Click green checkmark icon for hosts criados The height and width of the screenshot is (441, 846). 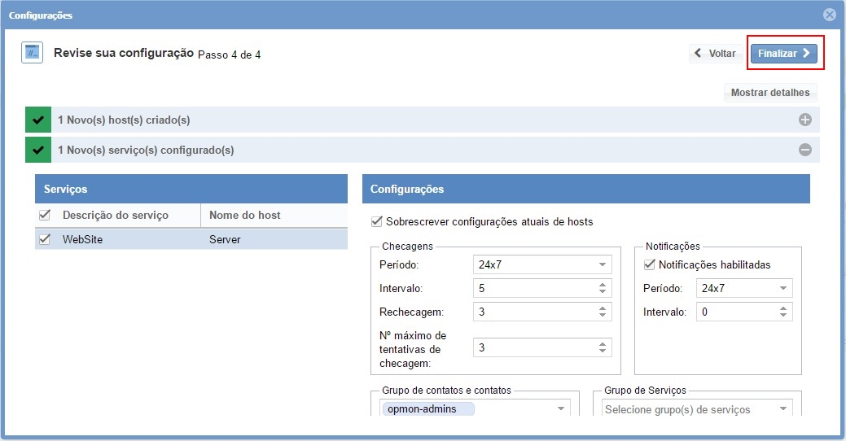38,120
